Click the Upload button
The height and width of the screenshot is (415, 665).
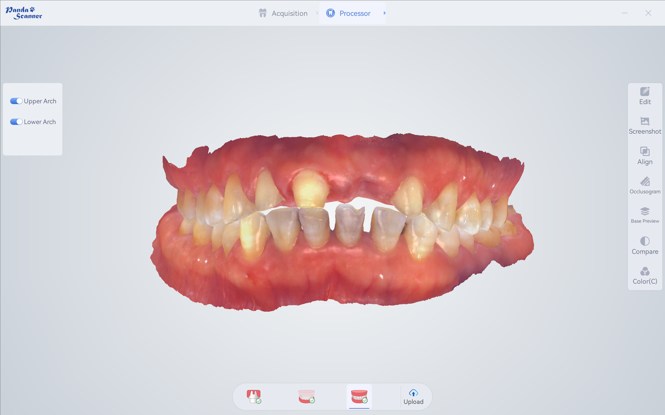tap(413, 397)
